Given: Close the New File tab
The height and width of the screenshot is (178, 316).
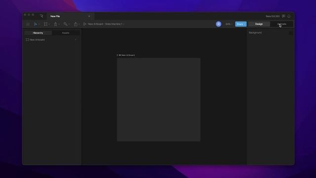Looking at the screenshot, I should coord(89,16).
